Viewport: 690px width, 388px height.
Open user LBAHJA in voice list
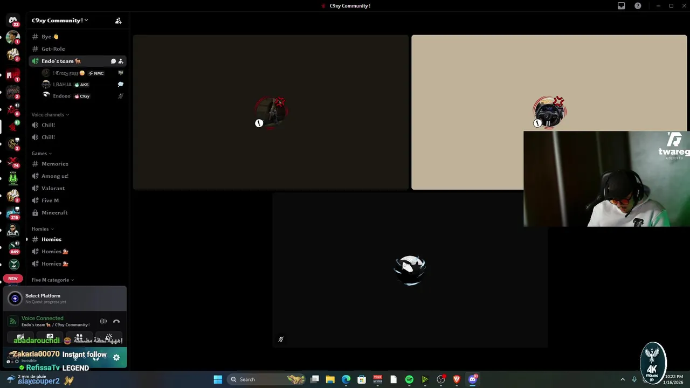pyautogui.click(x=82, y=85)
